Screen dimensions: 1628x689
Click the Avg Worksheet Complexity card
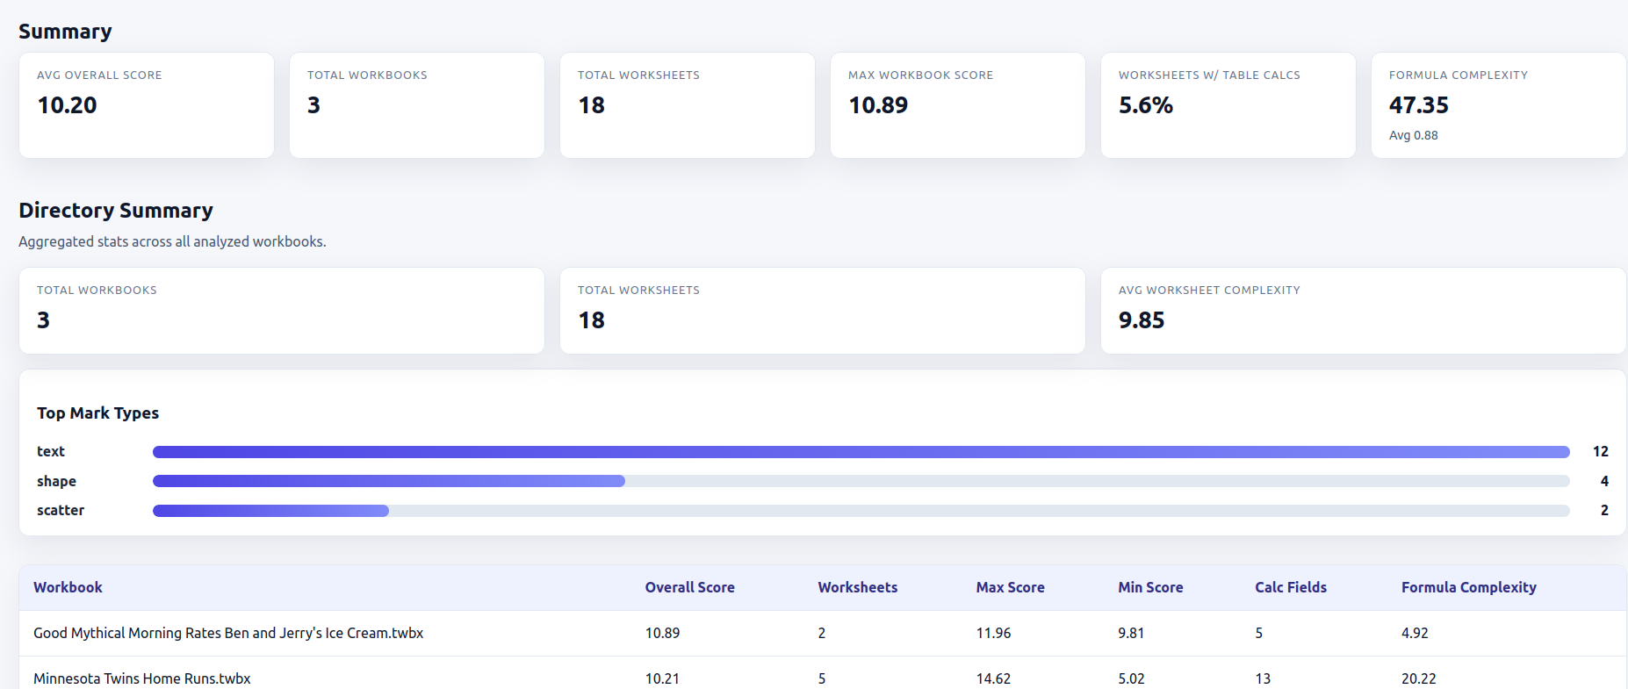[1363, 311]
